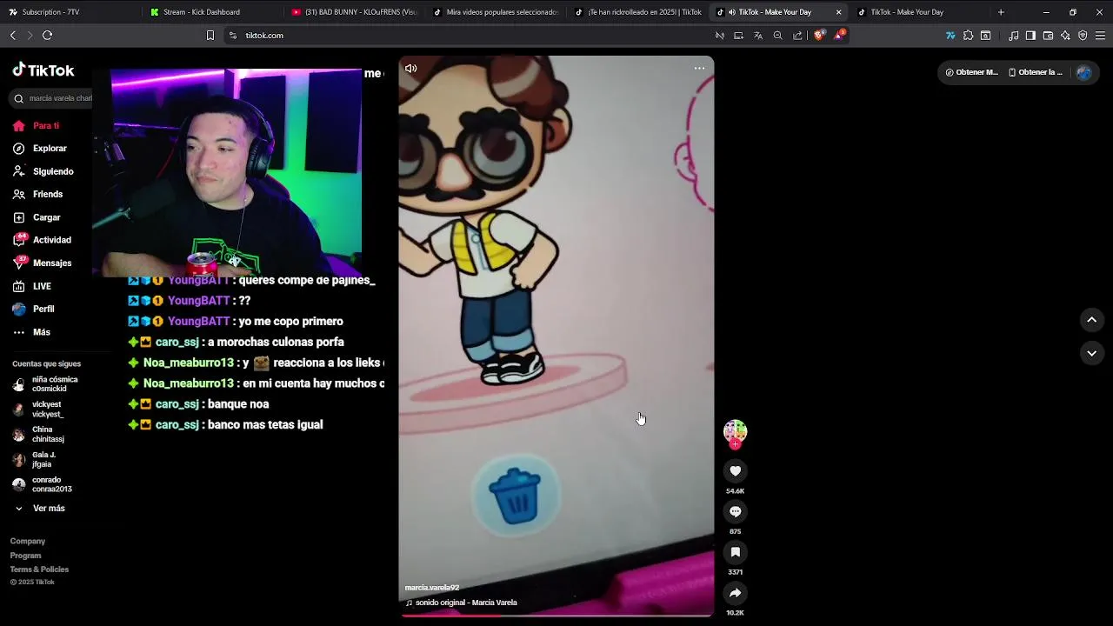Open the video comments bubble icon
1113x626 pixels.
[735, 512]
